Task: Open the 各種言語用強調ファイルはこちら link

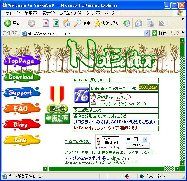Action: point(100,116)
